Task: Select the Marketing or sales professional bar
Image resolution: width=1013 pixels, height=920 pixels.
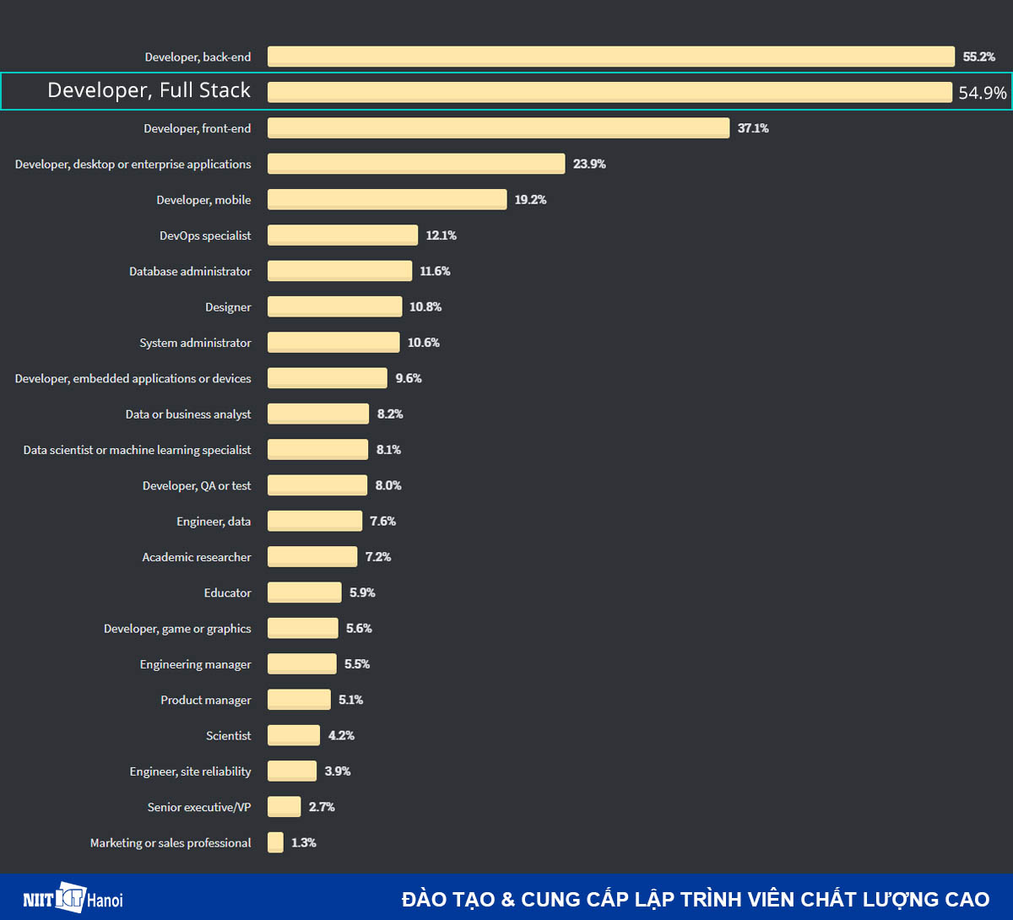Action: pyautogui.click(x=275, y=842)
